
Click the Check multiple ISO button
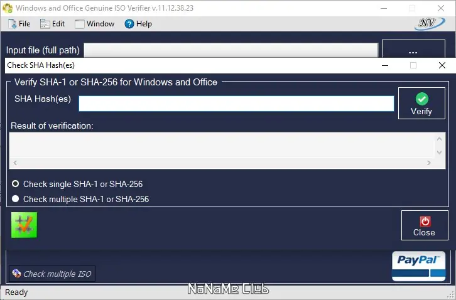[x=52, y=274]
